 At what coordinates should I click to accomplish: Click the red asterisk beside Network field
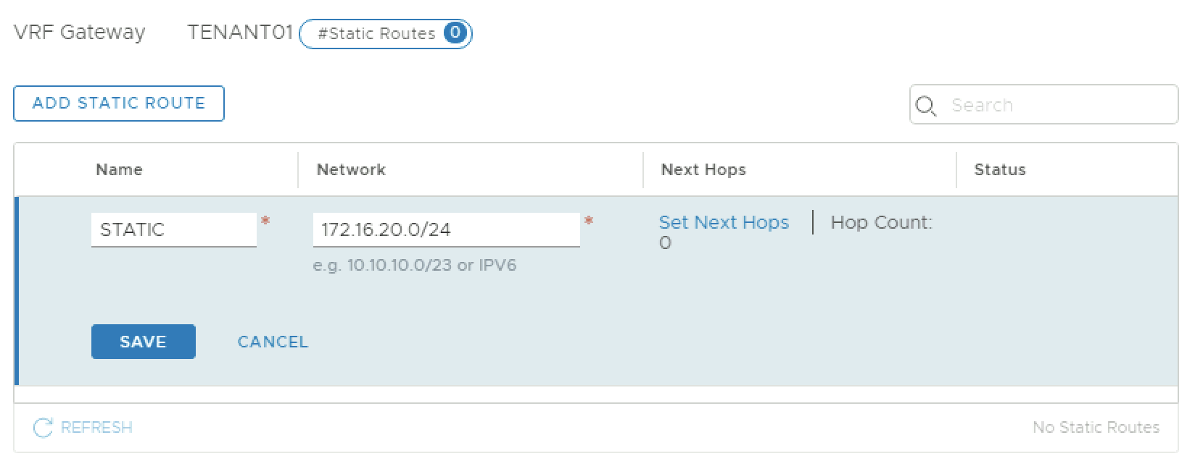coord(589,221)
